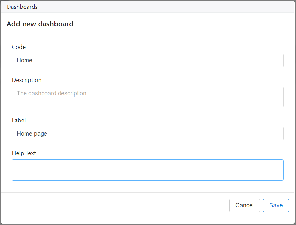Screen dimensions: 296x225
Task: Click the top bar containing Dashboards
Action: pos(147,7)
